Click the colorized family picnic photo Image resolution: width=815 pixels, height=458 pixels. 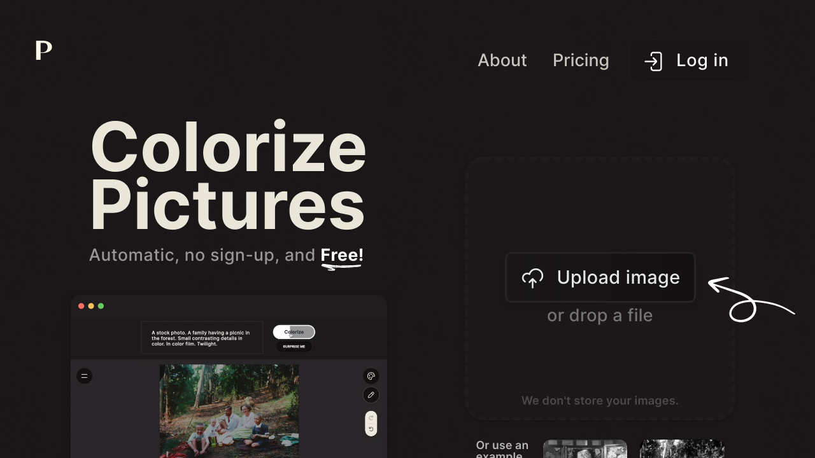coord(229,411)
